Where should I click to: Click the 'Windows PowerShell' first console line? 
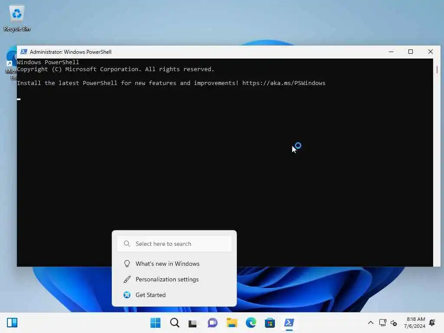pos(48,62)
